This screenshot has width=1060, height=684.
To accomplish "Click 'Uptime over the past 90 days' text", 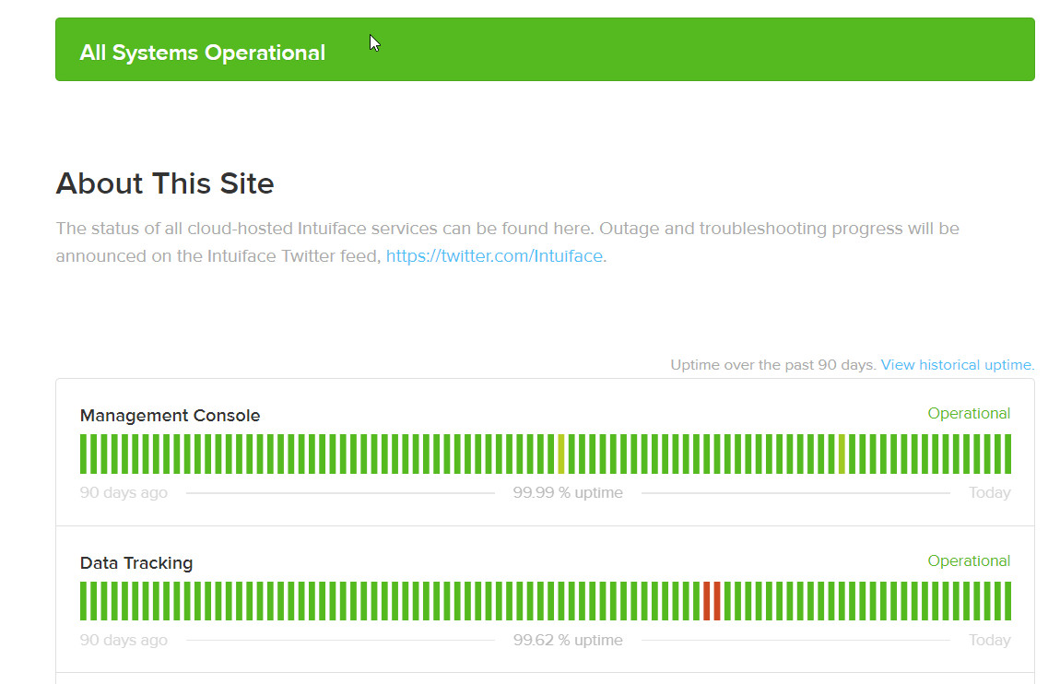I will point(772,365).
